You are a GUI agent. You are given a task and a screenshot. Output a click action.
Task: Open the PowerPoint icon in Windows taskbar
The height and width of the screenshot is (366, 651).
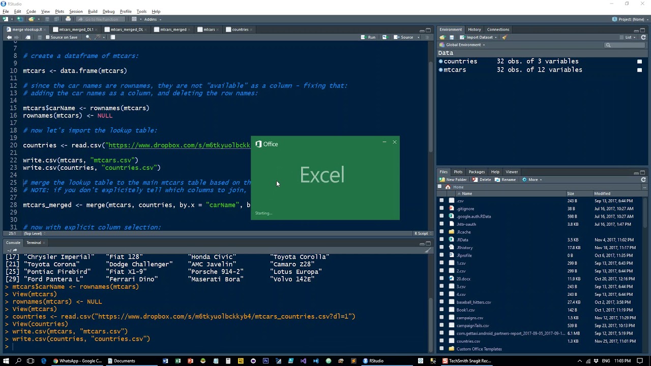(190, 361)
